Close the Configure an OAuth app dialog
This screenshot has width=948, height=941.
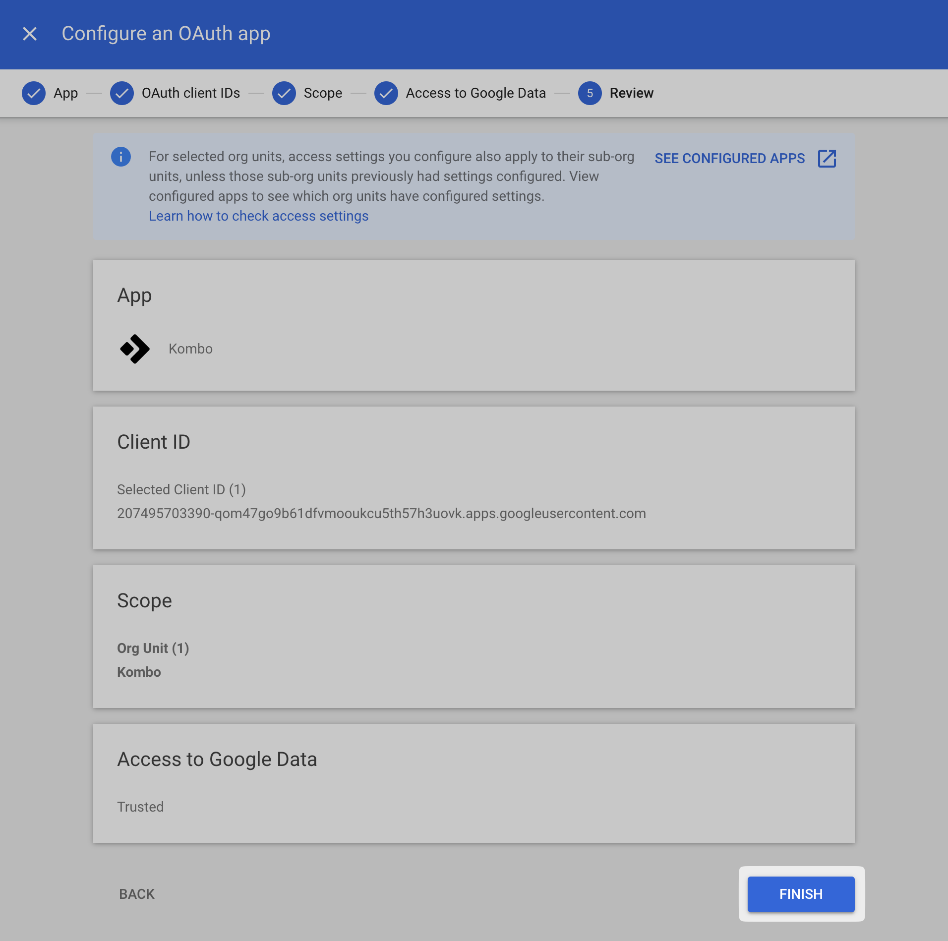[x=30, y=34]
